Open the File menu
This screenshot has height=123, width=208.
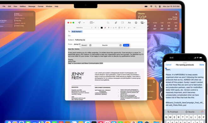tap(4, 6)
